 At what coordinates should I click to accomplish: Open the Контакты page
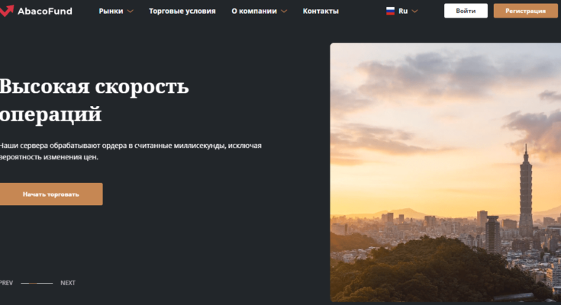coord(321,11)
